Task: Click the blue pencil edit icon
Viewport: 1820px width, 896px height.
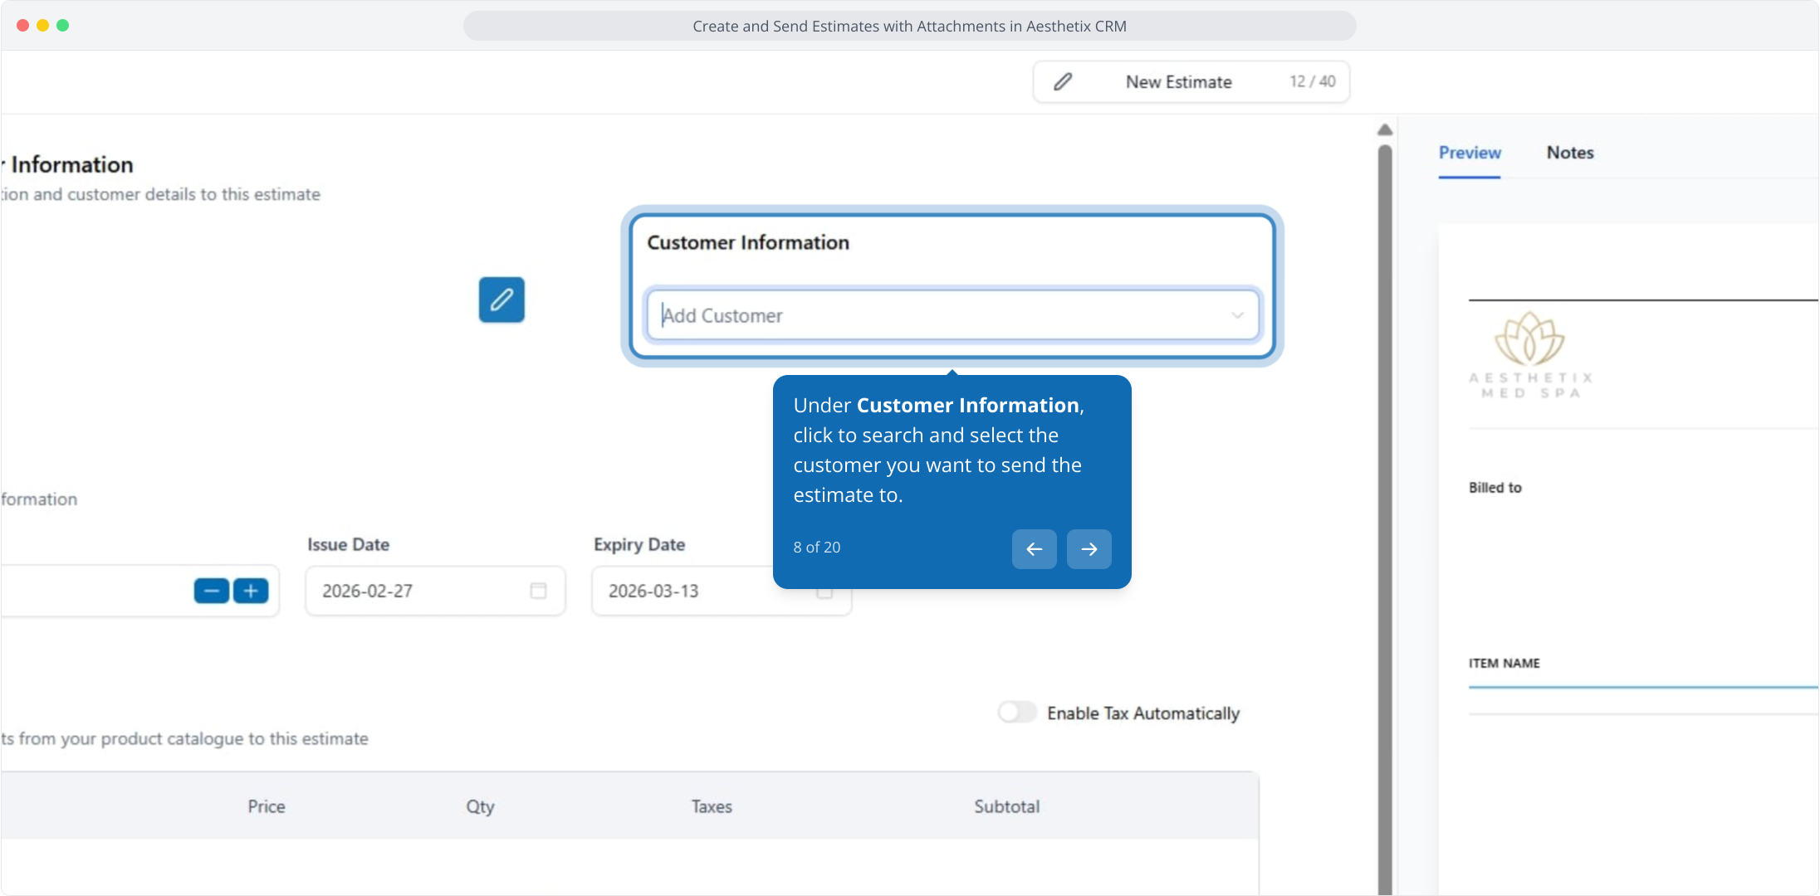Action: [501, 299]
